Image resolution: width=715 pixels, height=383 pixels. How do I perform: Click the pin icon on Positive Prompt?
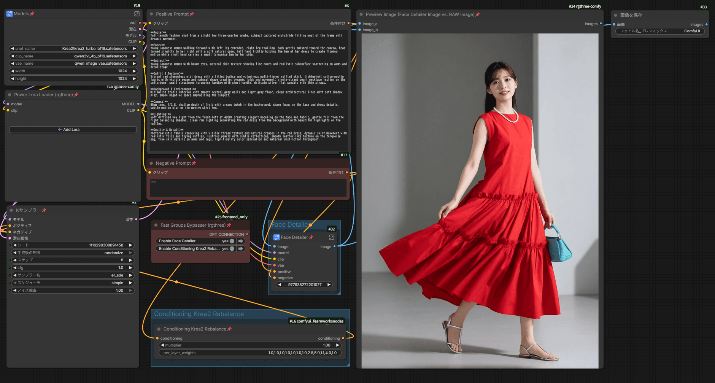192,14
